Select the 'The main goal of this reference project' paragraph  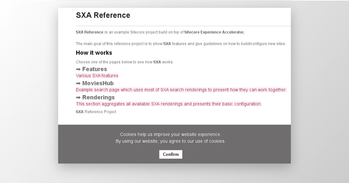181,44
